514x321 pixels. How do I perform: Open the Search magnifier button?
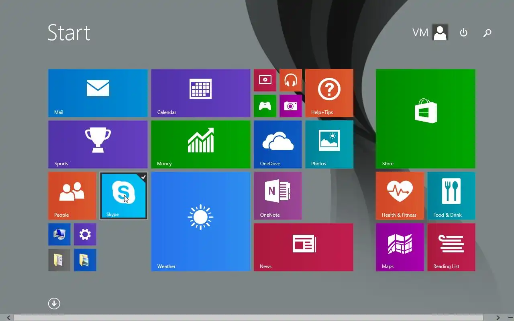click(x=487, y=33)
